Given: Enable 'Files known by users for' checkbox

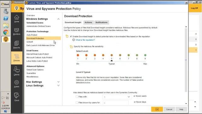Looking at the screenshot, I should 77,103.
